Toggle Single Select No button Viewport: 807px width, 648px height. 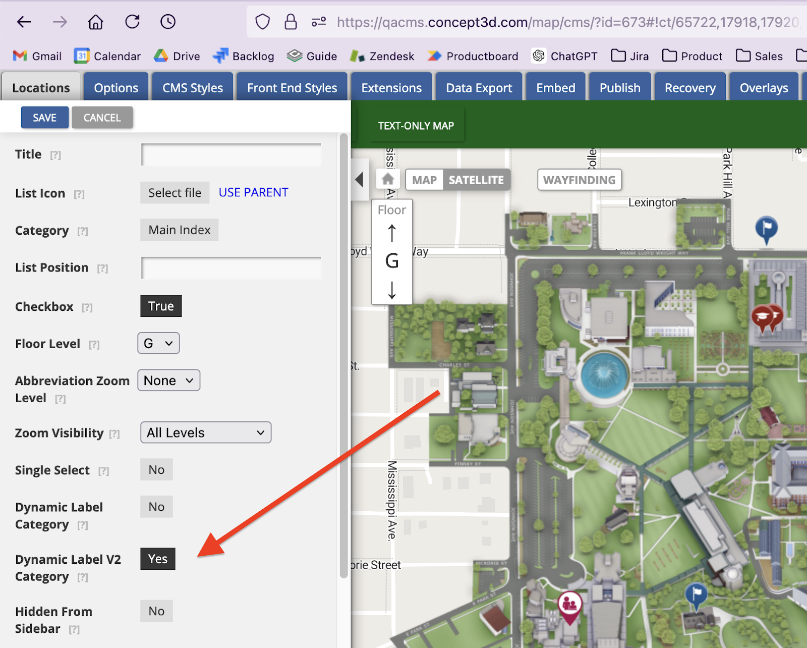(156, 470)
